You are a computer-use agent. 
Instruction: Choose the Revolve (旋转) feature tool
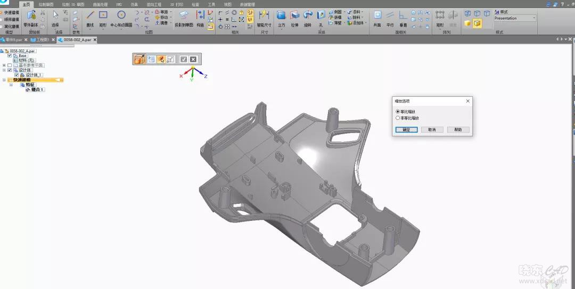click(x=308, y=16)
